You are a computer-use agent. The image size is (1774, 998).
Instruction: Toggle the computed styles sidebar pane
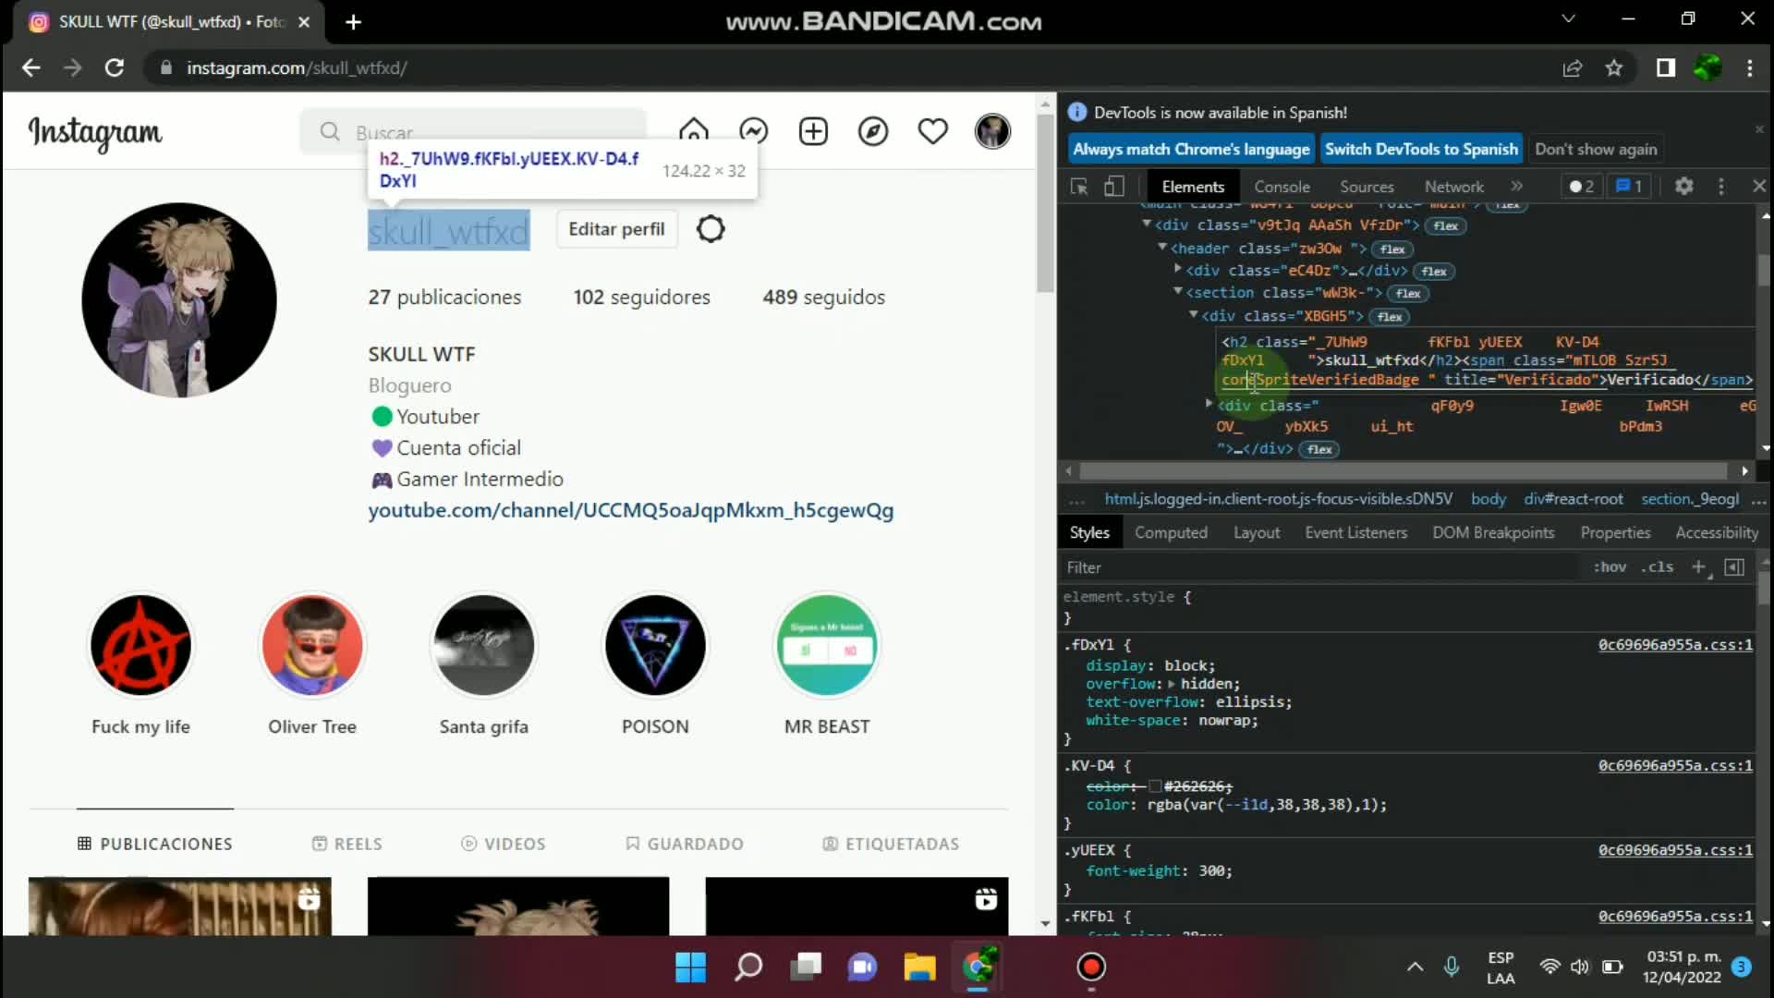click(x=1734, y=567)
